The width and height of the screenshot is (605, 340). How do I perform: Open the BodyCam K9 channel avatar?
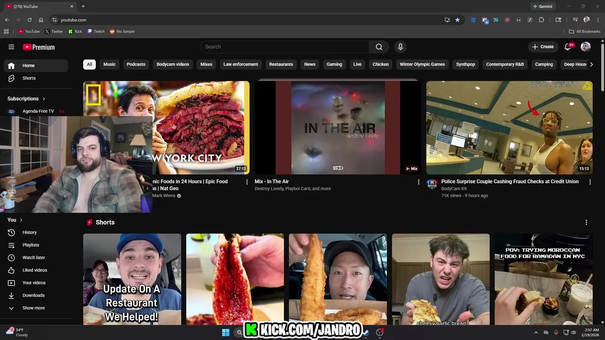pyautogui.click(x=432, y=184)
